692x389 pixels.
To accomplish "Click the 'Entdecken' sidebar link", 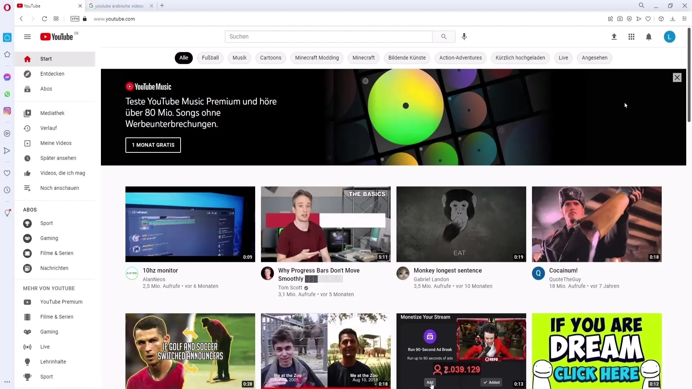I will tap(52, 73).
